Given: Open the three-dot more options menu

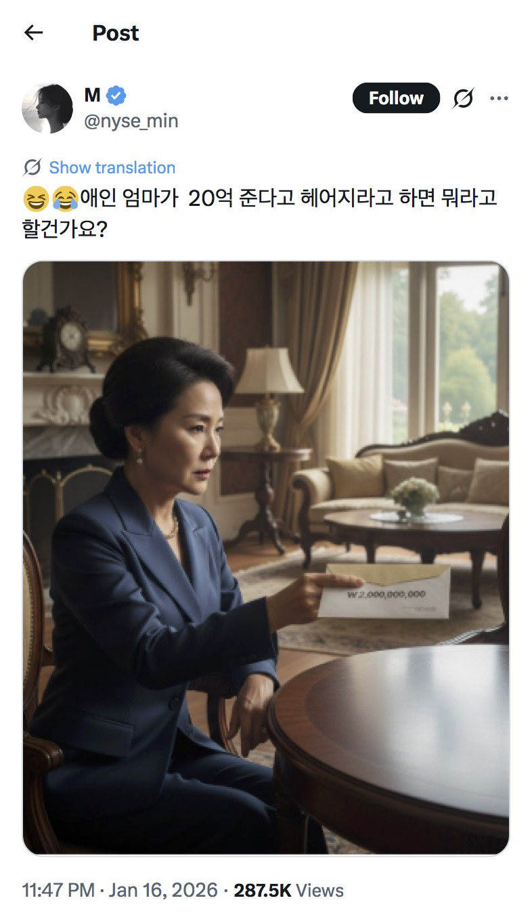Looking at the screenshot, I should [x=499, y=99].
